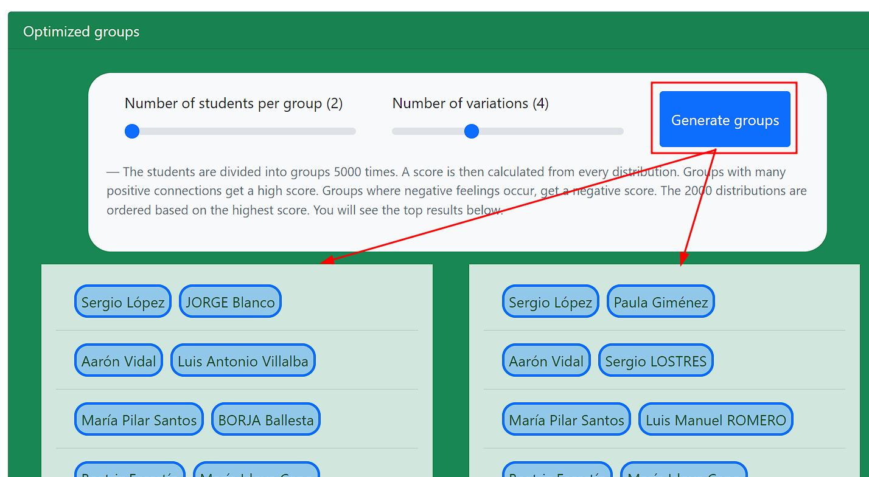This screenshot has width=869, height=477.
Task: Click the 'Optimized groups' header title
Action: [81, 31]
